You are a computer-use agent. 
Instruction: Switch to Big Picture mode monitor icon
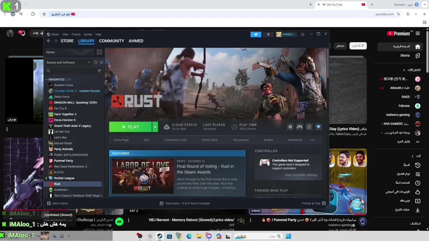tap(302, 34)
